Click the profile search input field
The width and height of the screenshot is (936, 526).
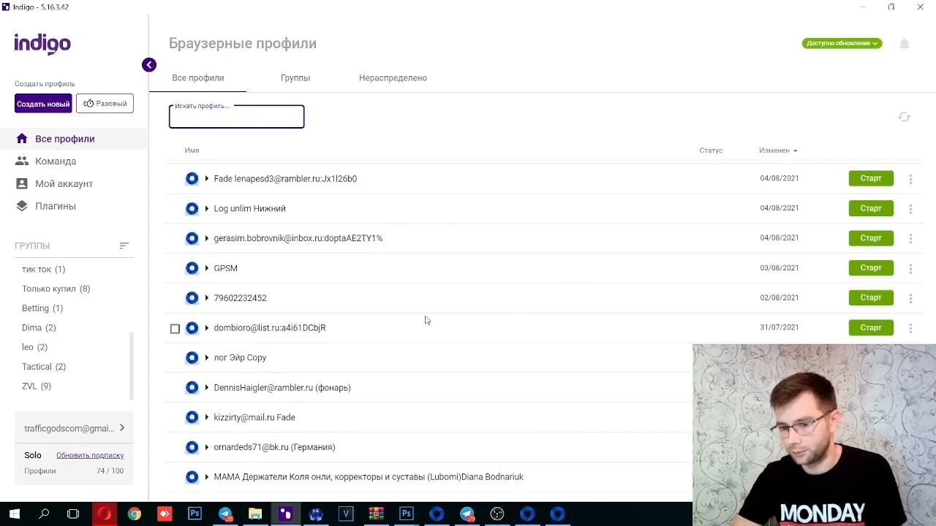click(x=236, y=118)
